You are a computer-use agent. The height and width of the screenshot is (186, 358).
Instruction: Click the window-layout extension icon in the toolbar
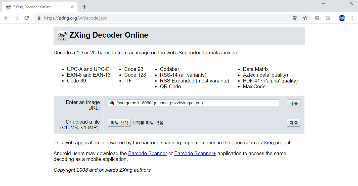click(328, 18)
